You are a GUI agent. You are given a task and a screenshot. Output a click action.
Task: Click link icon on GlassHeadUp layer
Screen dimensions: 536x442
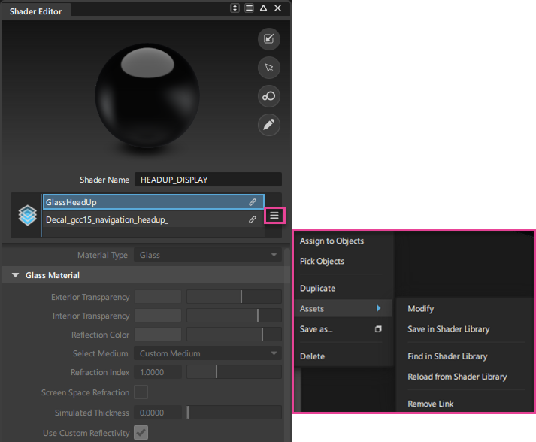click(253, 202)
